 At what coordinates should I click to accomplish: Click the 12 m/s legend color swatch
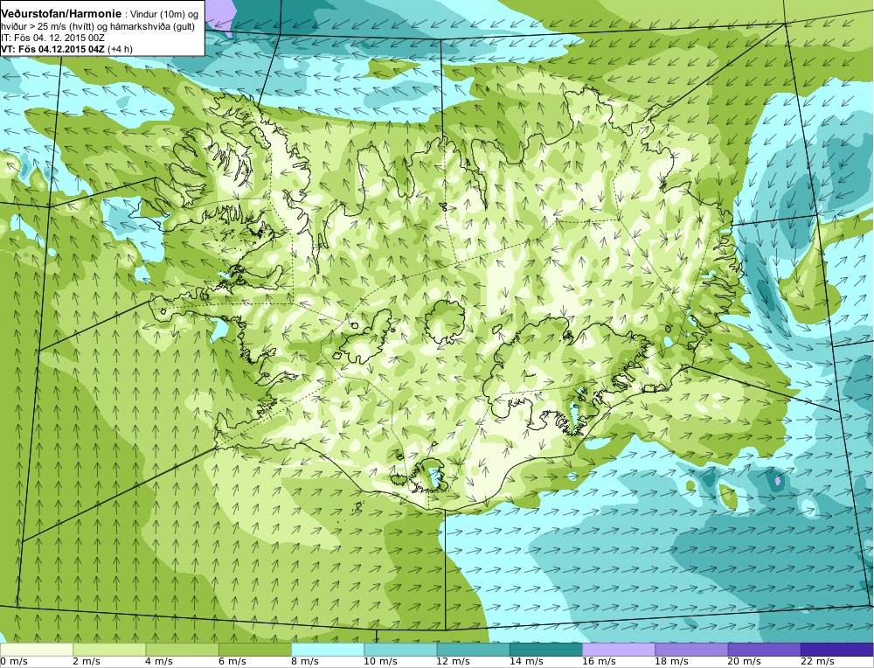coord(473,651)
